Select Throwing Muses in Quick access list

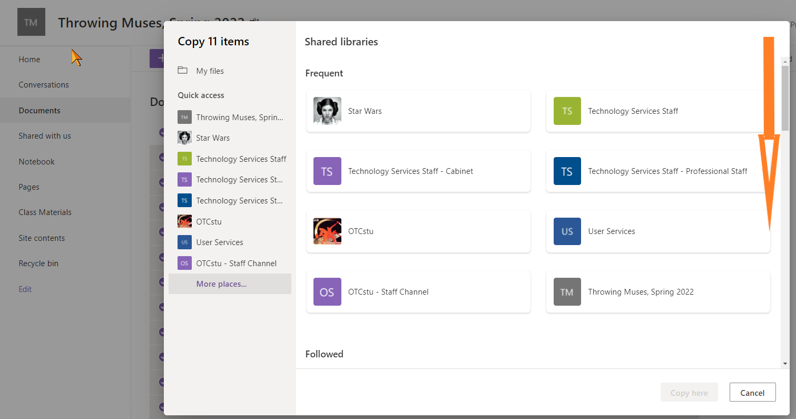click(230, 117)
